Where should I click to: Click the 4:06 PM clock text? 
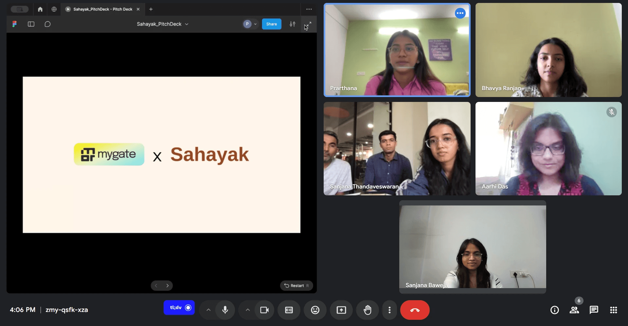[x=23, y=310]
